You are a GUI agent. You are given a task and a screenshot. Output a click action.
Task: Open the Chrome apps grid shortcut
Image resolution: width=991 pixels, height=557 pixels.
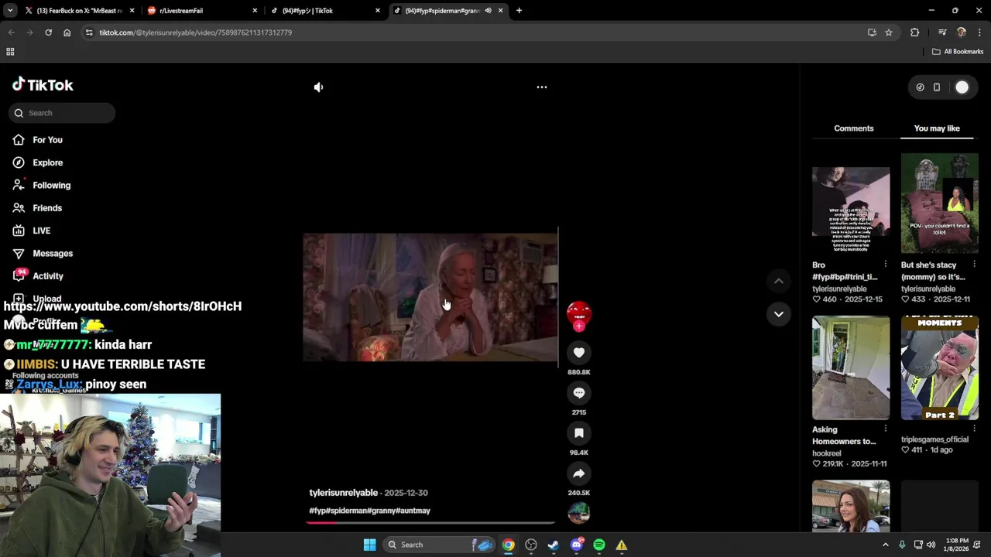click(x=10, y=52)
